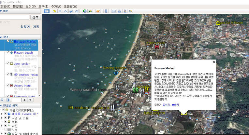249x135 pixels.
Task: Collapse the 장소 panel header arrow
Action: pos(1,37)
